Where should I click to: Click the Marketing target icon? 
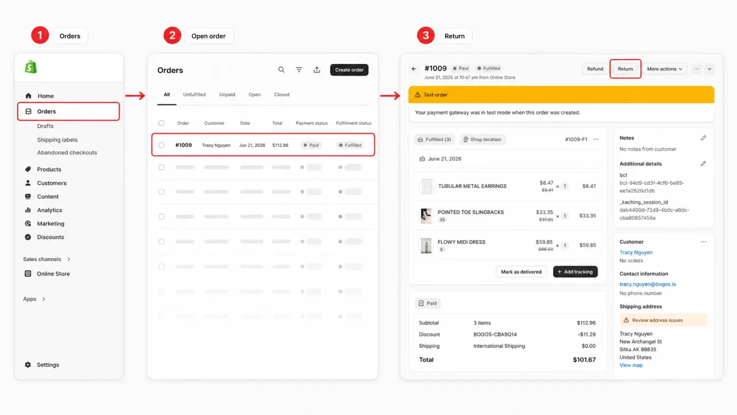tap(28, 224)
